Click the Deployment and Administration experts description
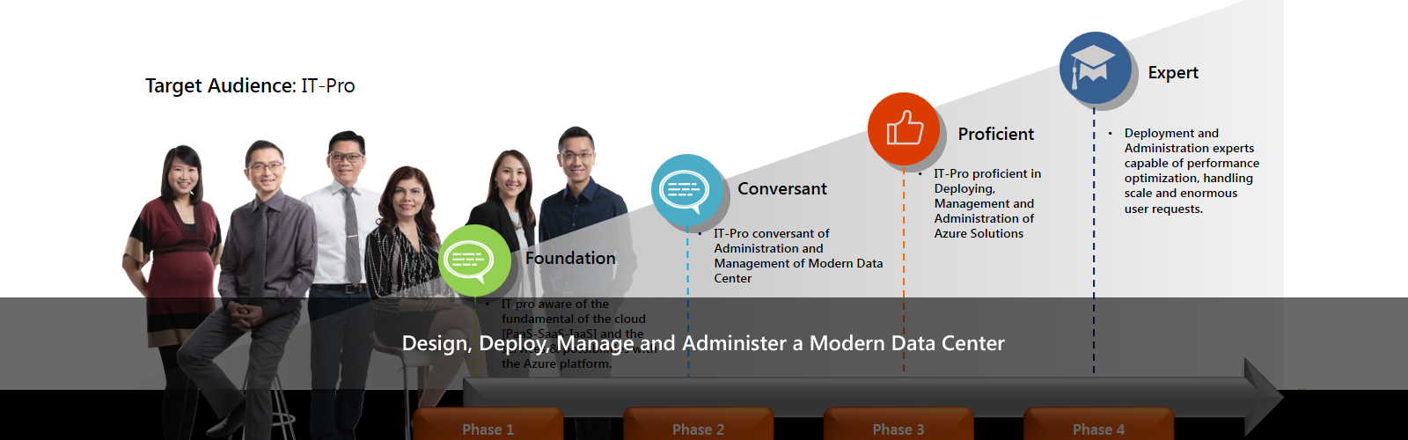 (1192, 171)
